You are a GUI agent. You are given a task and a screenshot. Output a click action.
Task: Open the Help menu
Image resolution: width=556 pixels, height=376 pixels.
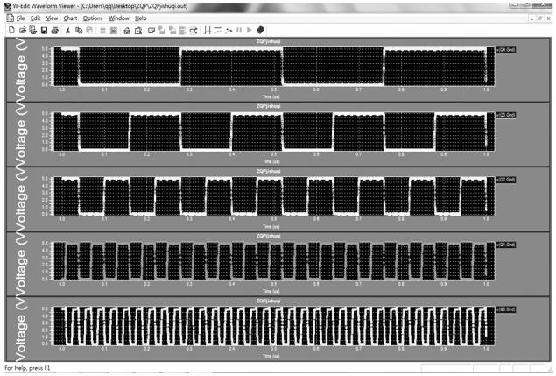point(140,18)
